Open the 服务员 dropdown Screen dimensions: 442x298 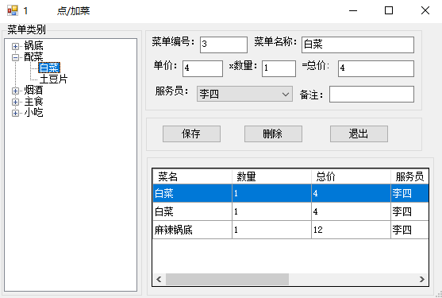coord(244,94)
